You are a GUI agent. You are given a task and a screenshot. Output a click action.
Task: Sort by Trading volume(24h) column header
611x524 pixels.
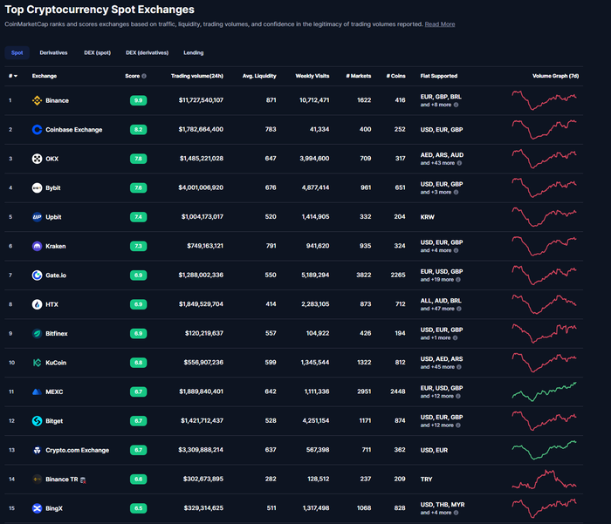(x=197, y=76)
